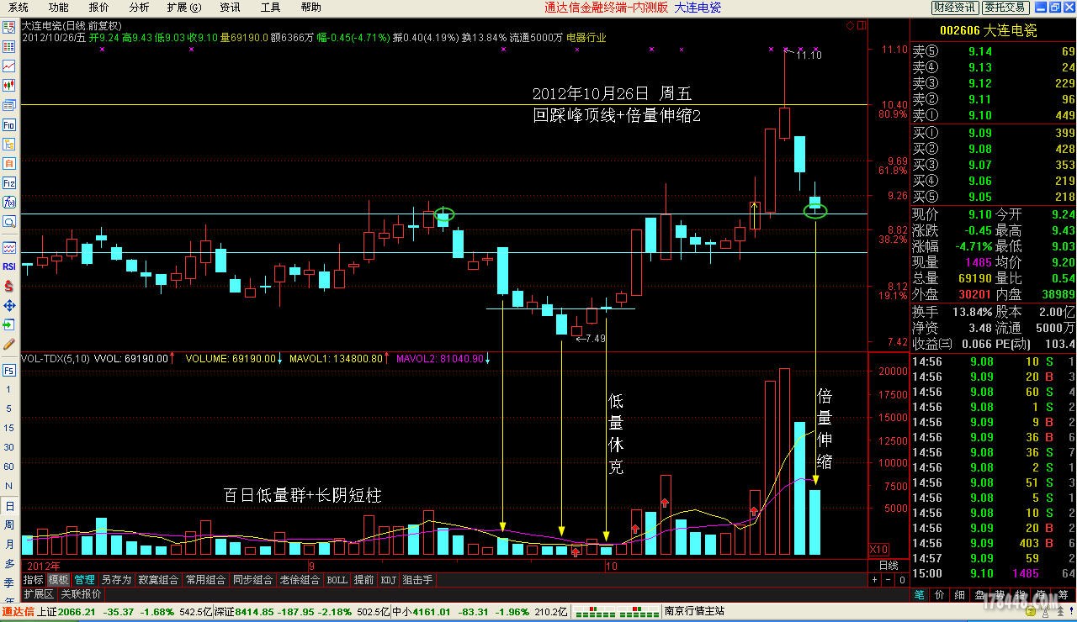The width and height of the screenshot is (1077, 622).
Task: Open the 扩展区 tab
Action: click(39, 593)
